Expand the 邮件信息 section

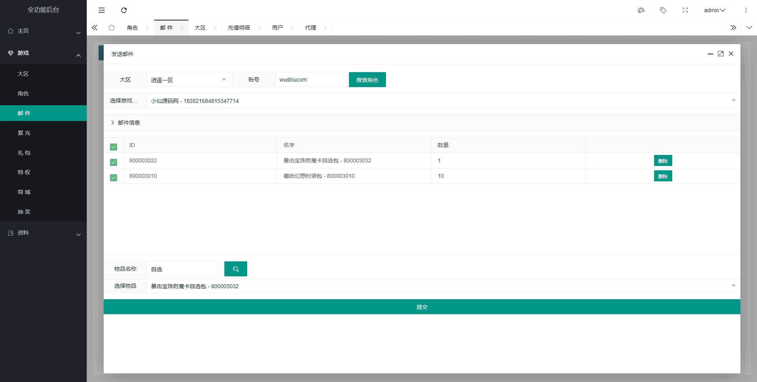coord(422,123)
